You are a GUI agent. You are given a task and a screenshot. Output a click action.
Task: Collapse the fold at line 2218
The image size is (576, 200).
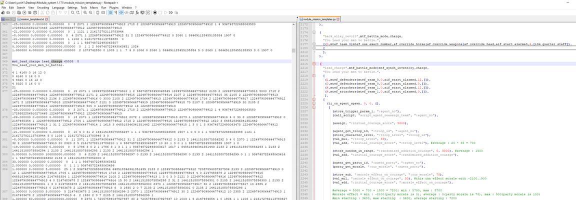pos(314,75)
